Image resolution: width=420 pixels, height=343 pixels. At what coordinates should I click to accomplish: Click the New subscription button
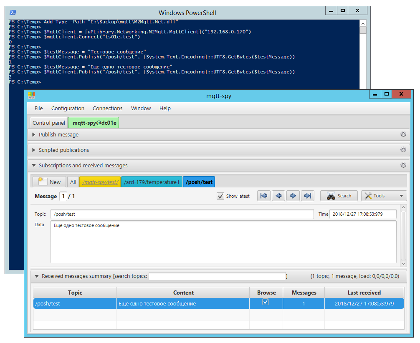pos(50,182)
